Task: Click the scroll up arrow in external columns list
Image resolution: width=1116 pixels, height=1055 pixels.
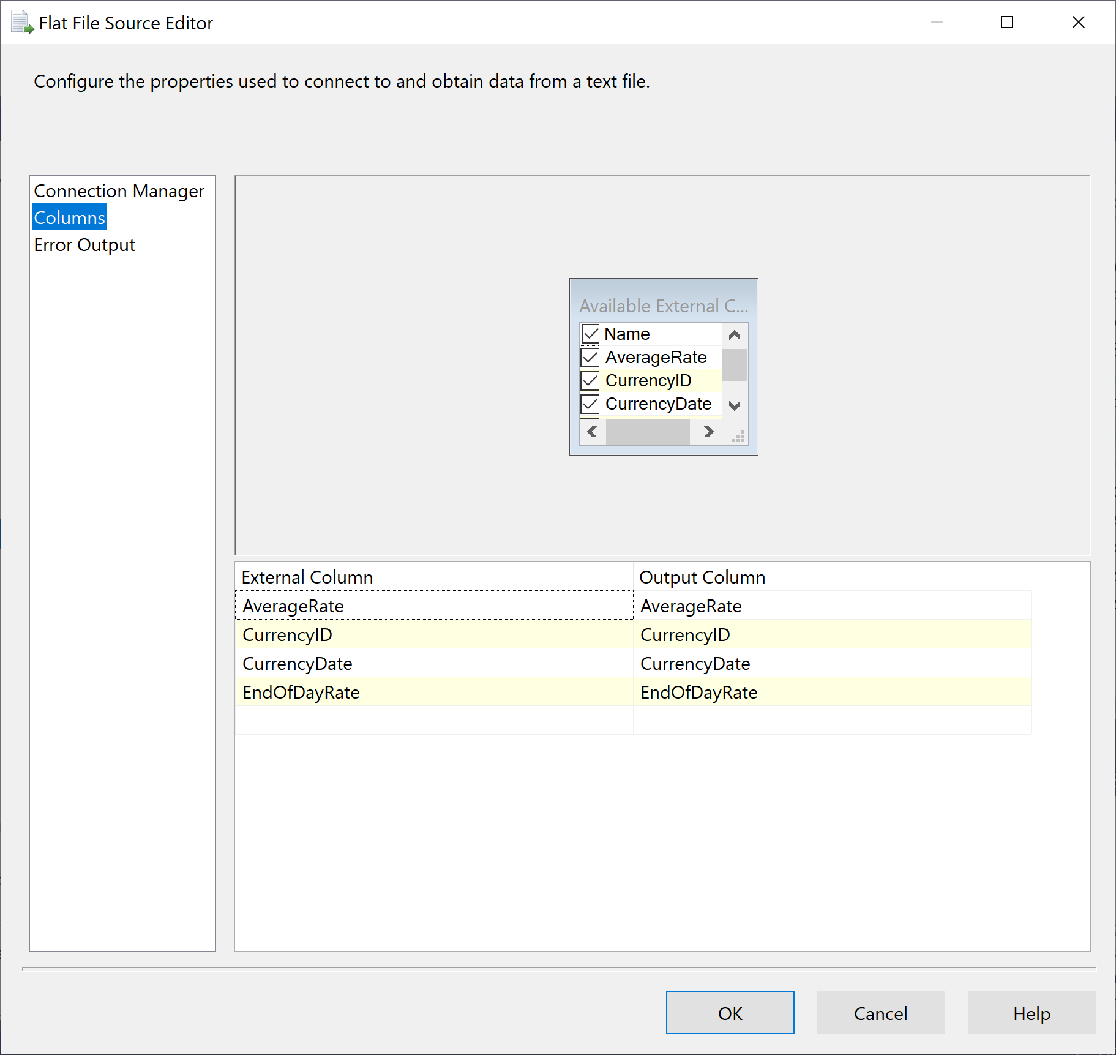Action: click(734, 334)
